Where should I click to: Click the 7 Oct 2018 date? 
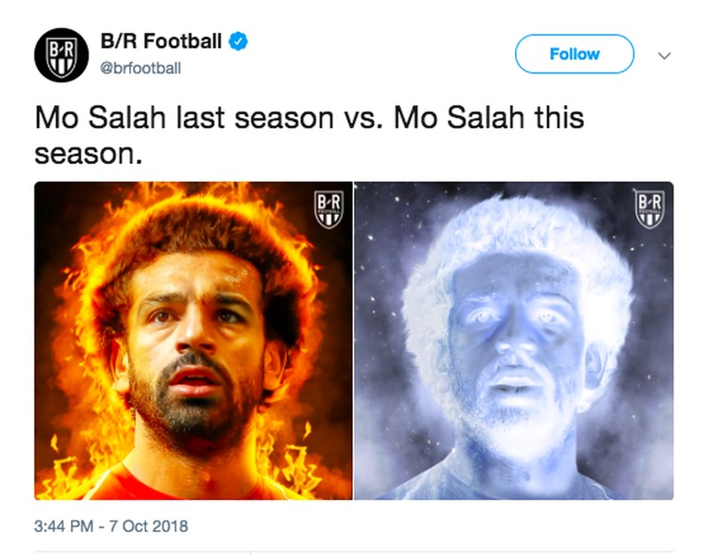point(149,526)
